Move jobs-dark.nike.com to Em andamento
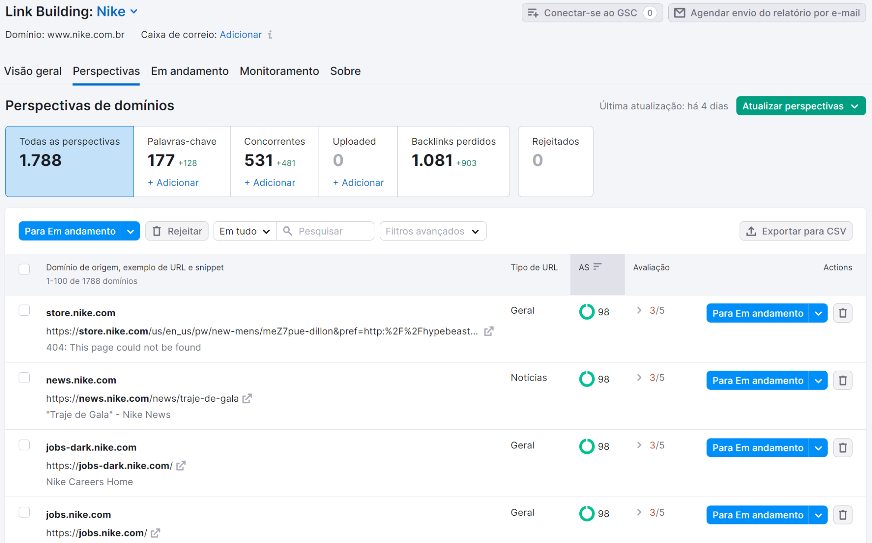 (758, 448)
